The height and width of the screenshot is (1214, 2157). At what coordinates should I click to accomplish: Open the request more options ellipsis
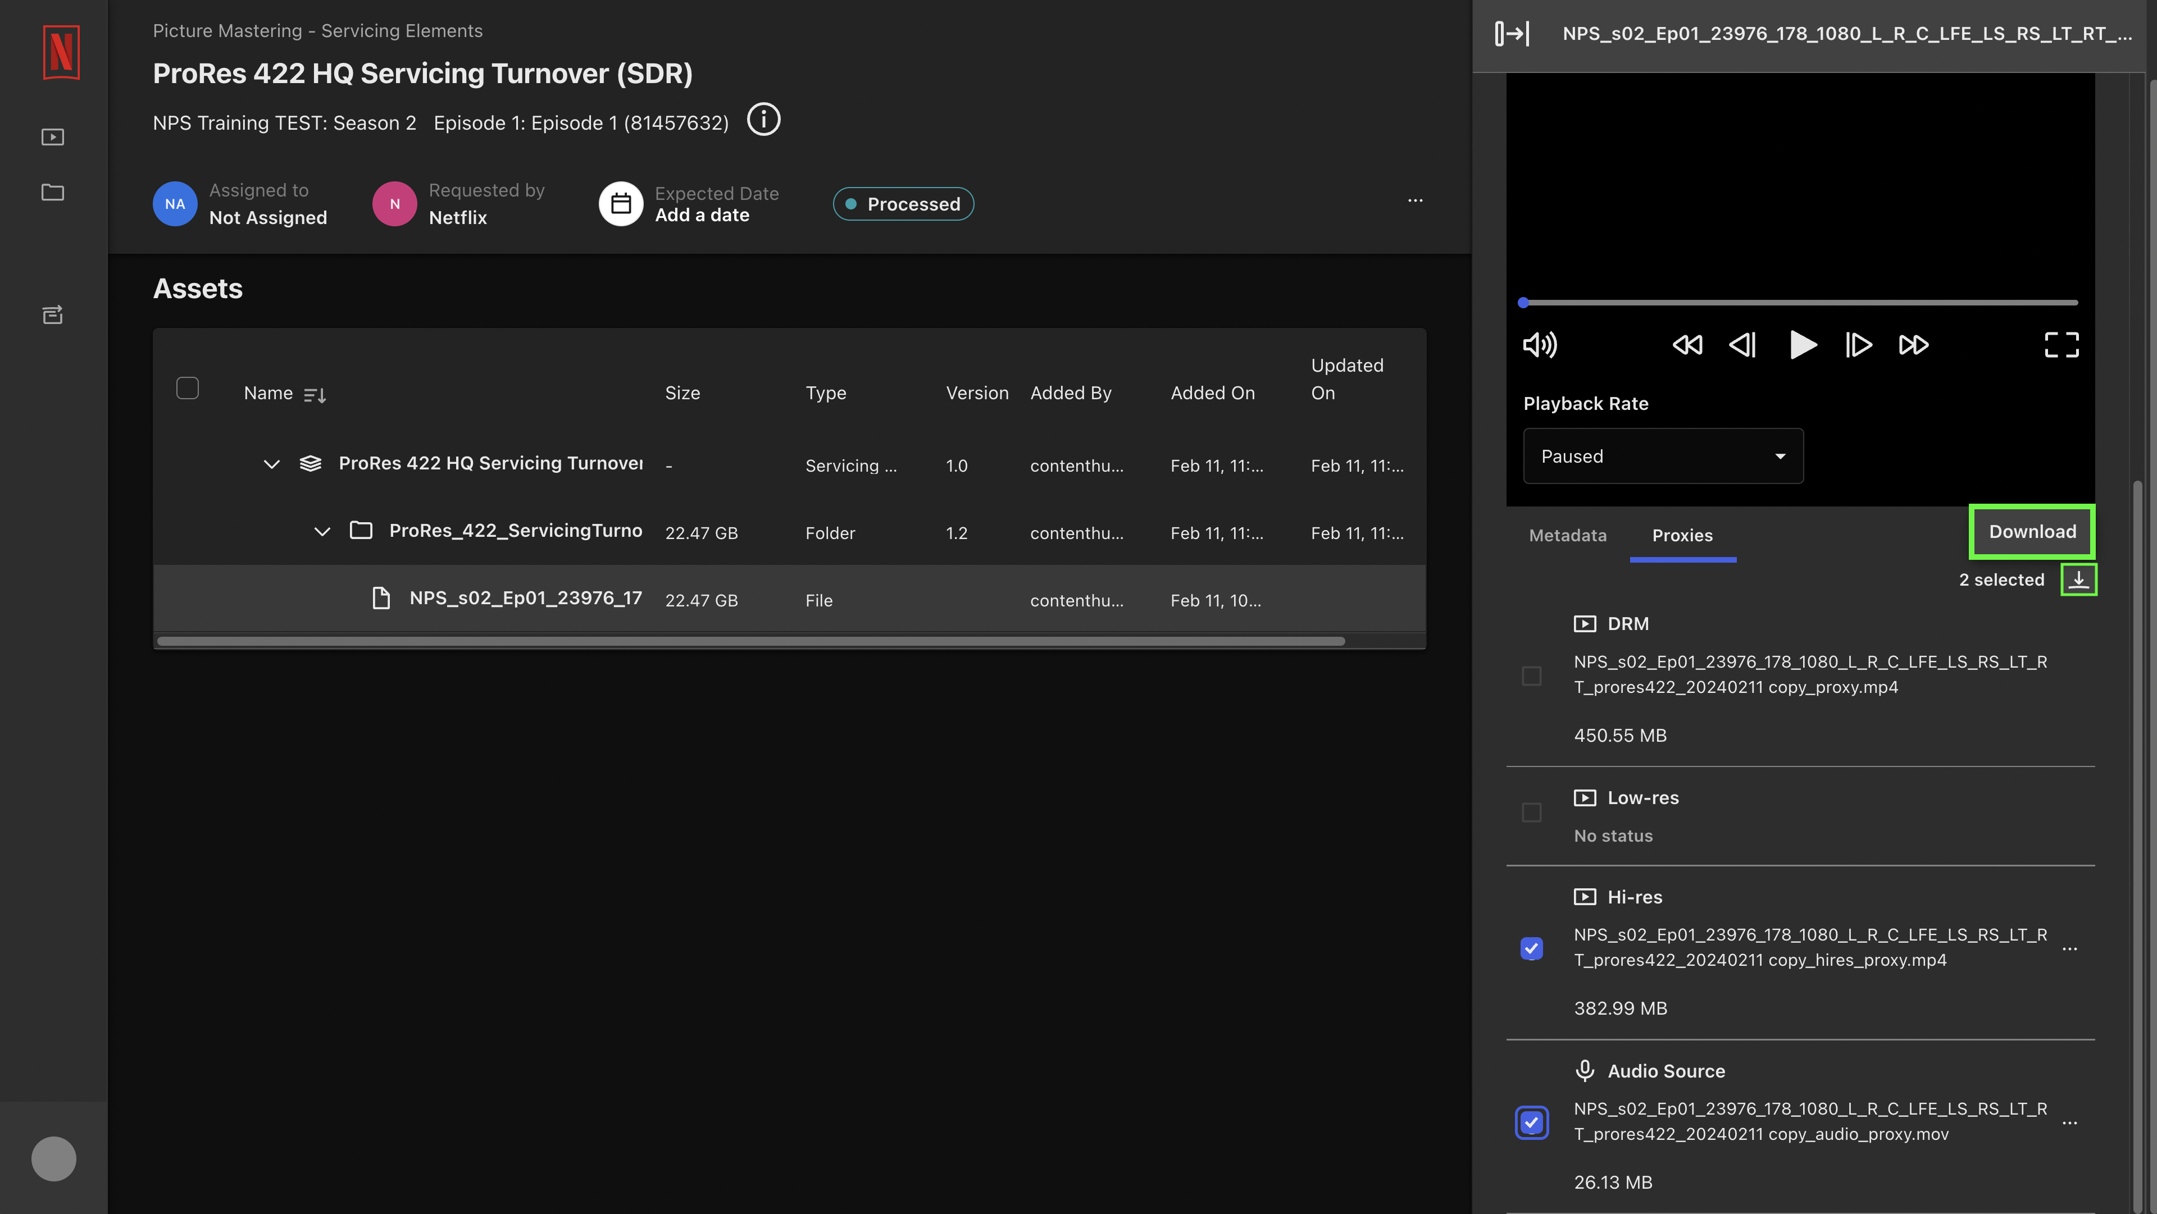tap(1415, 201)
